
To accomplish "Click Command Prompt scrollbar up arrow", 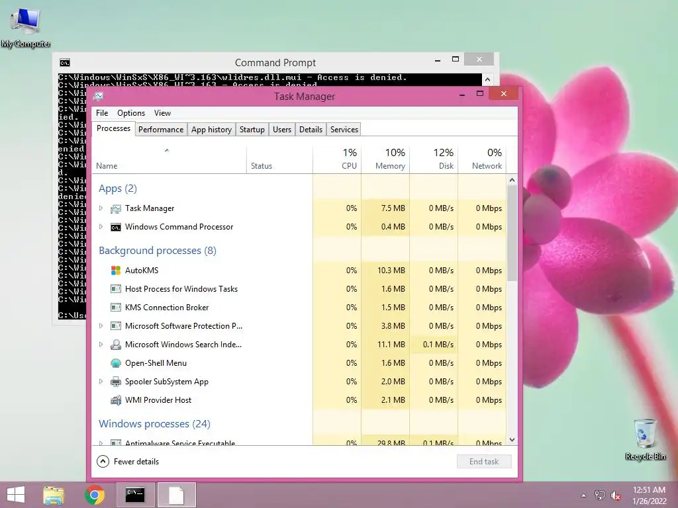I will 488,79.
